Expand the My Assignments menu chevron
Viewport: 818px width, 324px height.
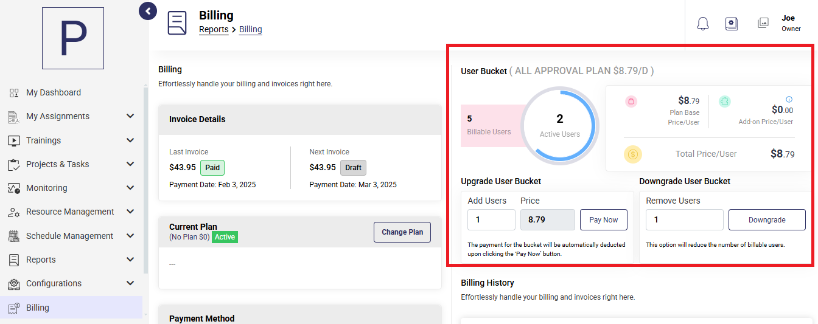130,116
